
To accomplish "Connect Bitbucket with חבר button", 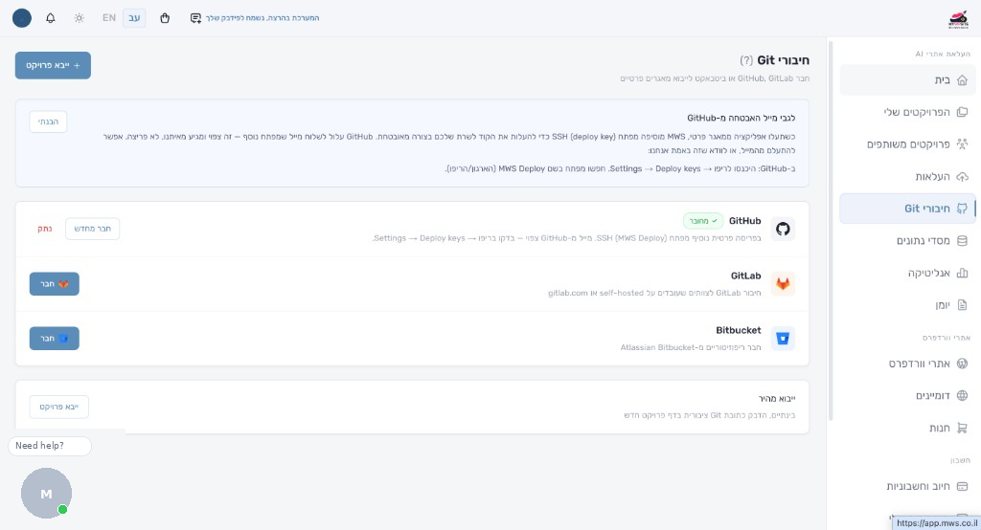I will tap(55, 338).
